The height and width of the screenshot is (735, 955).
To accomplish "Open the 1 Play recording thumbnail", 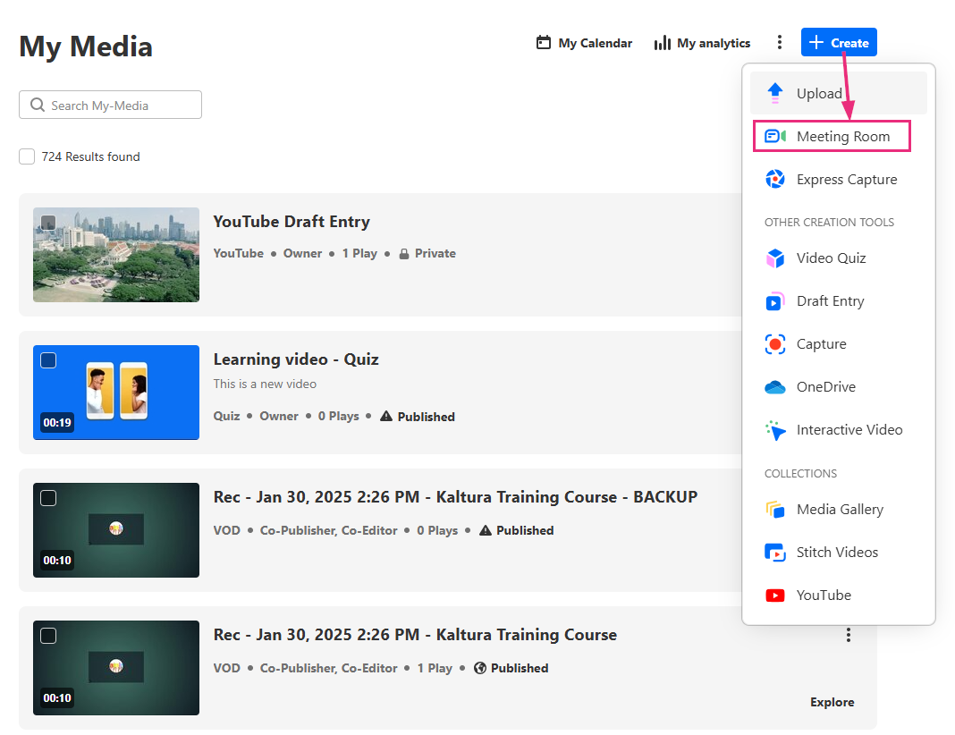I will [115, 667].
